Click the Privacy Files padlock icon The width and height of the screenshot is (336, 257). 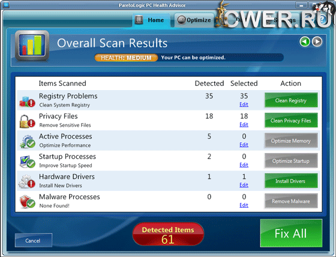pyautogui.click(x=27, y=121)
